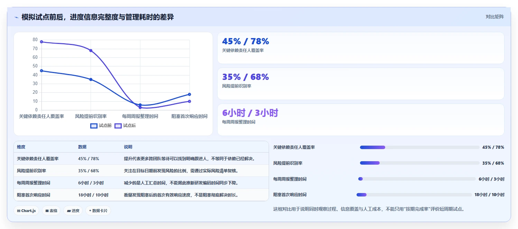This screenshot has width=518, height=229.
Task: Click the 阻塞首次响应时间 progress bar
Action: [x=414, y=195]
